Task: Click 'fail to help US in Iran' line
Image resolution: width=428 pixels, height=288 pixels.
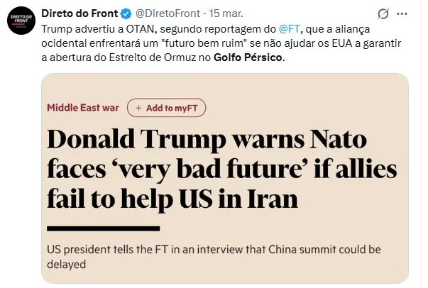Action: (x=179, y=199)
